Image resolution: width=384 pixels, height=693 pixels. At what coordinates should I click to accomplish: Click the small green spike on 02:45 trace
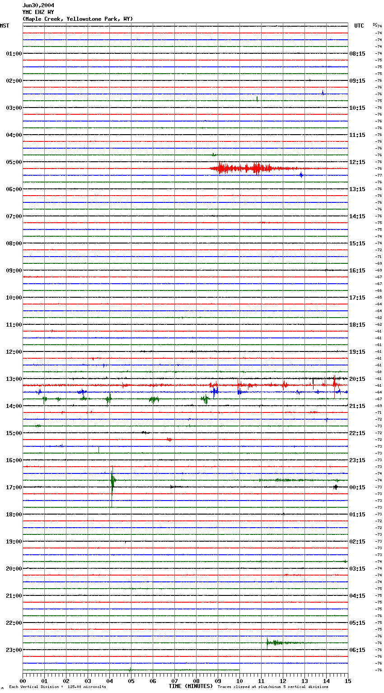(x=257, y=99)
